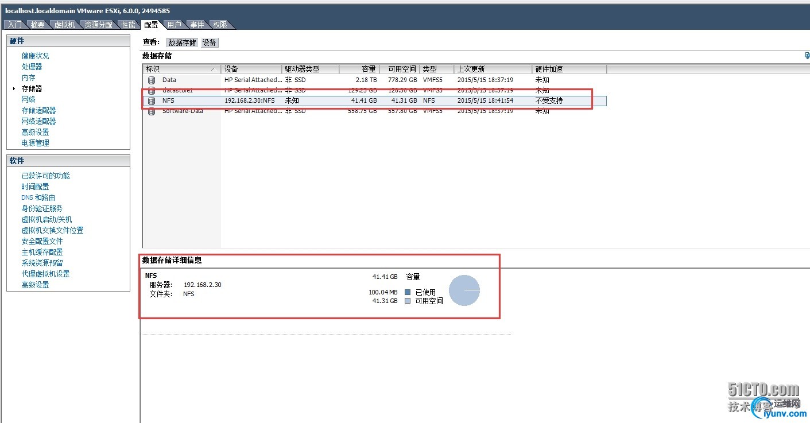Image resolution: width=810 pixels, height=423 pixels.
Task: Click the datastore icon next to NFS
Action: (x=152, y=101)
